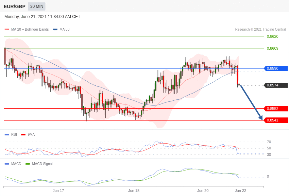Click the 'MA 50' legend label
Image resolution: width=289 pixels, height=196 pixels.
[x=65, y=29]
